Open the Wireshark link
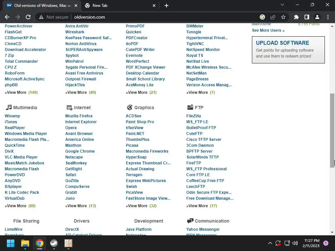The image size is (335, 251). [x=75, y=32]
